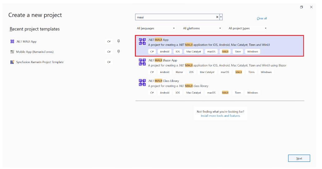Select the .NET MAUI Blazor App template
The height and width of the screenshot is (169, 322).
pos(220,66)
